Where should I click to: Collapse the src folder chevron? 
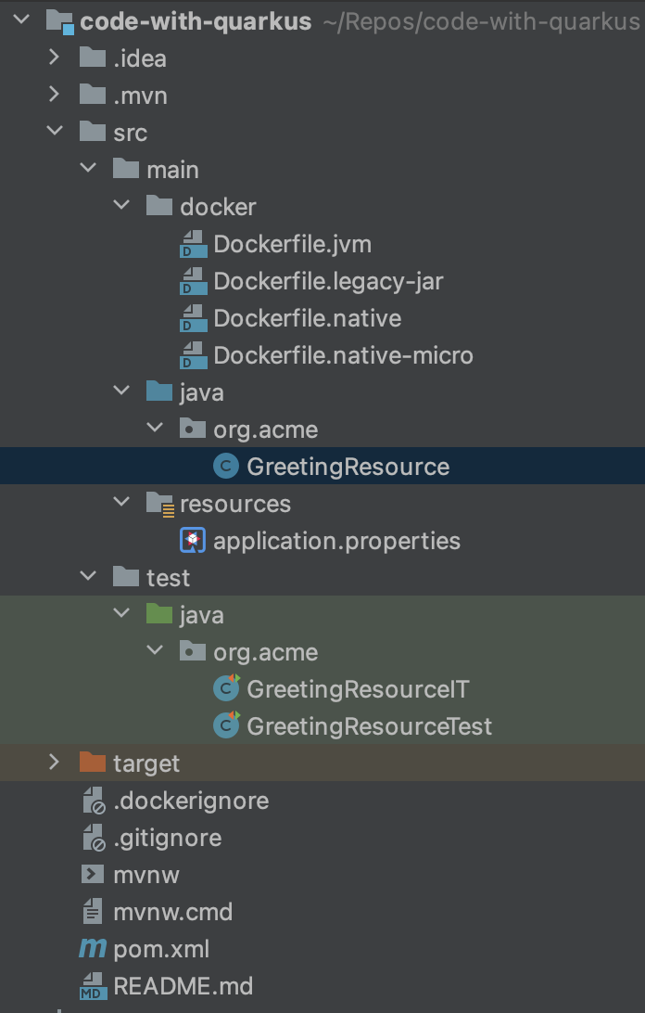pyautogui.click(x=55, y=131)
